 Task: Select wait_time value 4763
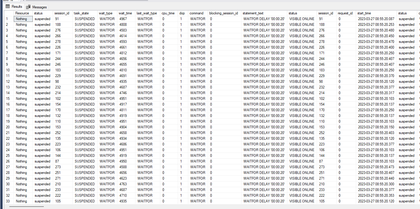pyautogui.click(x=126, y=184)
